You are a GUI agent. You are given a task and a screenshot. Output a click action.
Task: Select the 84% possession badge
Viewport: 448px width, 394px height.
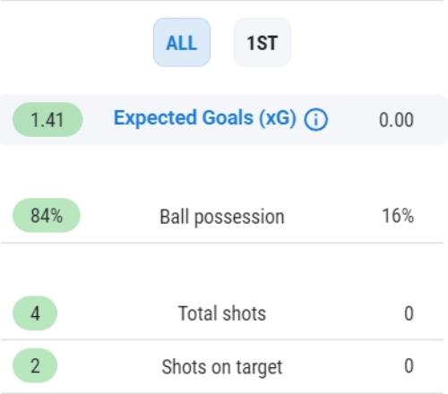tap(47, 215)
